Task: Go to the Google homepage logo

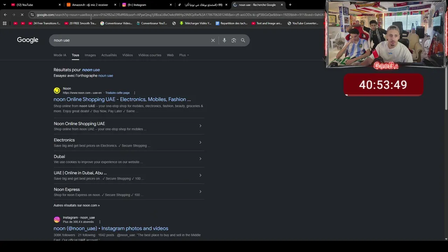Action: pos(28,40)
